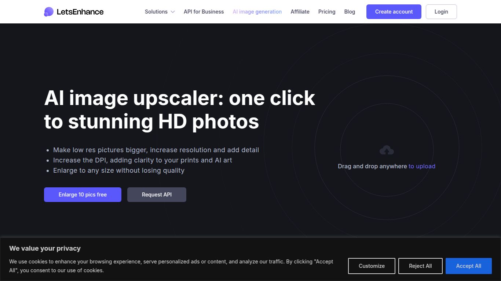Click the drag and drop upload area

click(387, 157)
